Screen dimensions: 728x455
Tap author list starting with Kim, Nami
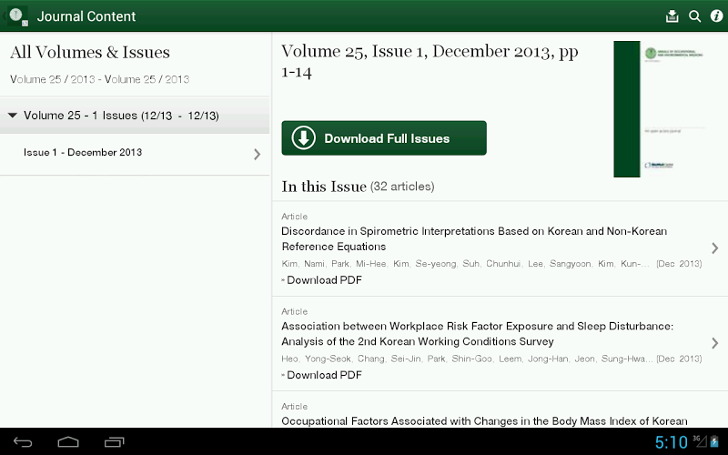[x=465, y=264]
